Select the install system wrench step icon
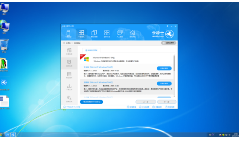The height and width of the screenshot is (141, 239). [x=69, y=99]
